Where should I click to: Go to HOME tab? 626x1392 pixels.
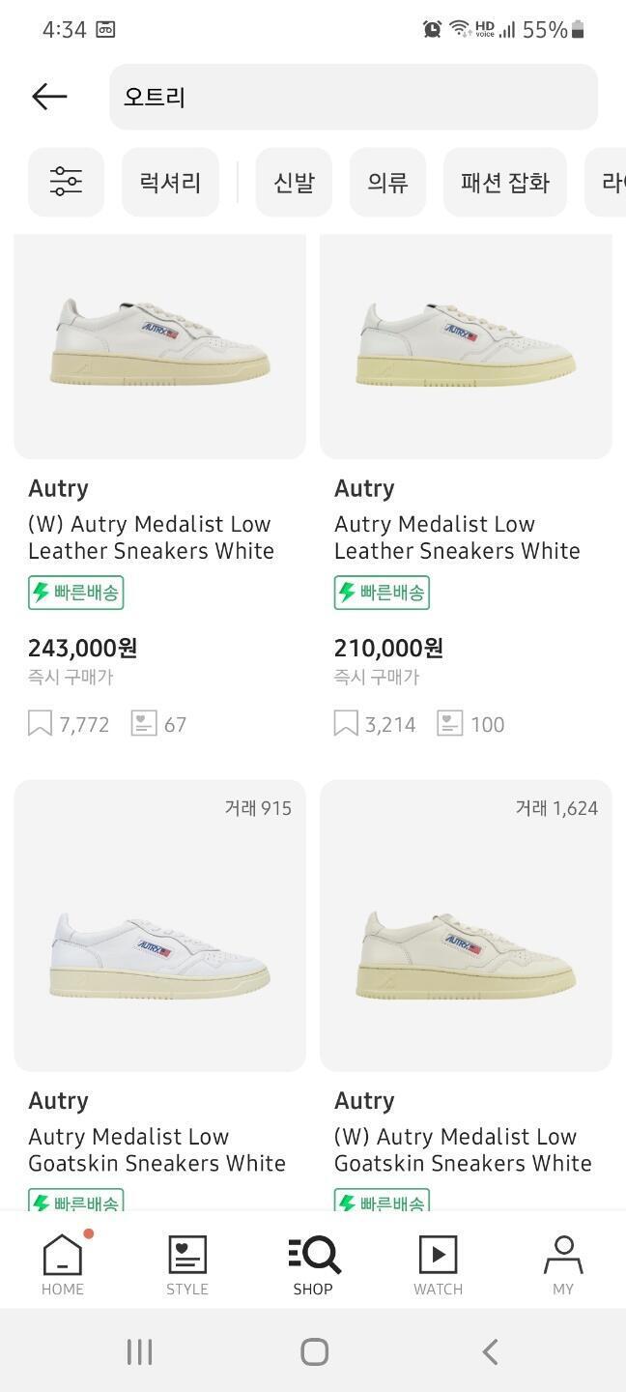[63, 1264]
